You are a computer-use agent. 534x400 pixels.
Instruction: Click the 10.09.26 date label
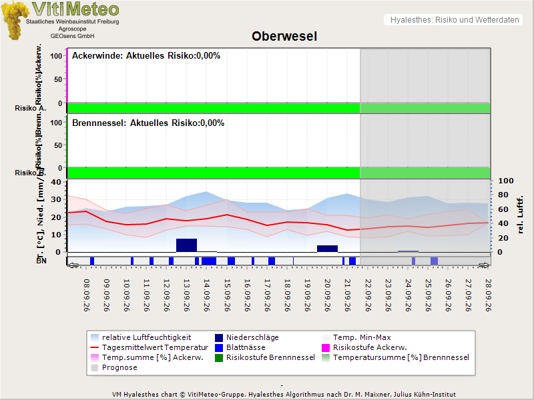(x=127, y=295)
